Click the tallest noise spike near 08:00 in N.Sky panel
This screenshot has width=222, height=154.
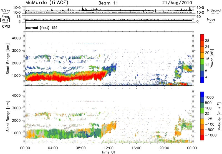(82, 8)
